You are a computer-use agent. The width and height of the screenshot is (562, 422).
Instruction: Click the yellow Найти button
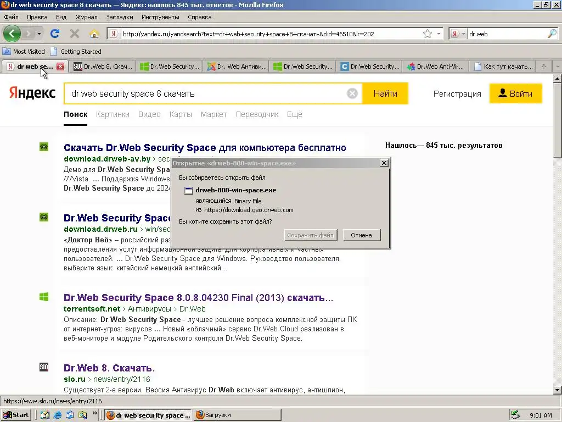click(x=385, y=93)
